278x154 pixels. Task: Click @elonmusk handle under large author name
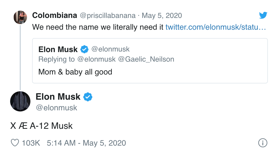56,108
